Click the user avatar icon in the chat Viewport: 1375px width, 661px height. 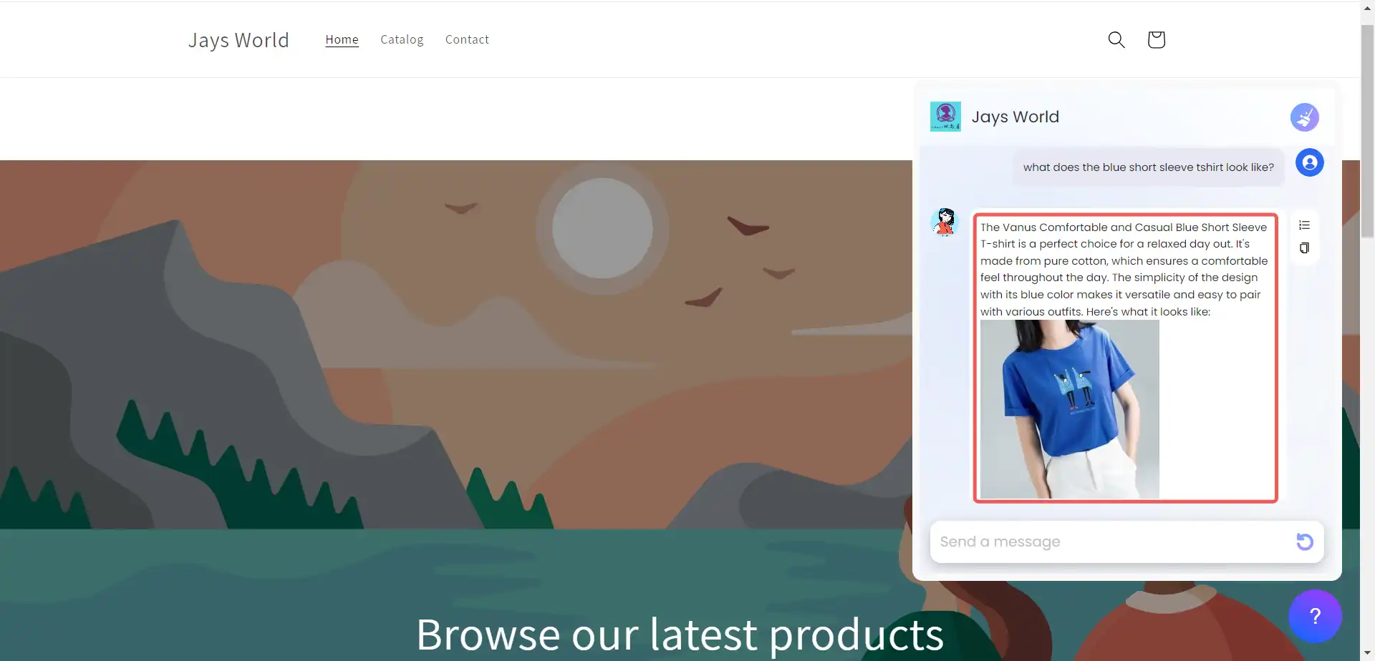[x=1309, y=162]
